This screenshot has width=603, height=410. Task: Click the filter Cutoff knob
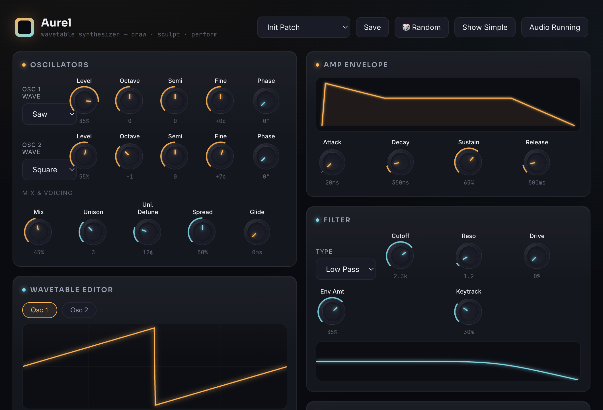click(x=401, y=256)
